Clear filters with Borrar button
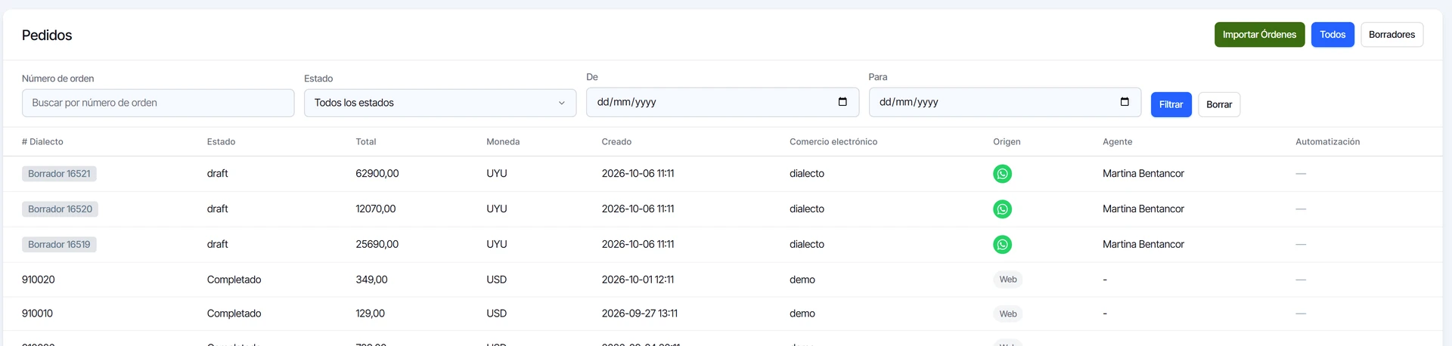The height and width of the screenshot is (346, 1452). (x=1219, y=104)
